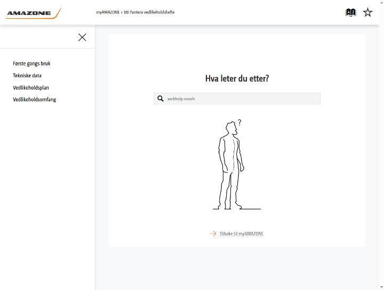The height and width of the screenshot is (290, 384).
Task: Click the scrollbar down arrow
Action: [x=382, y=287]
